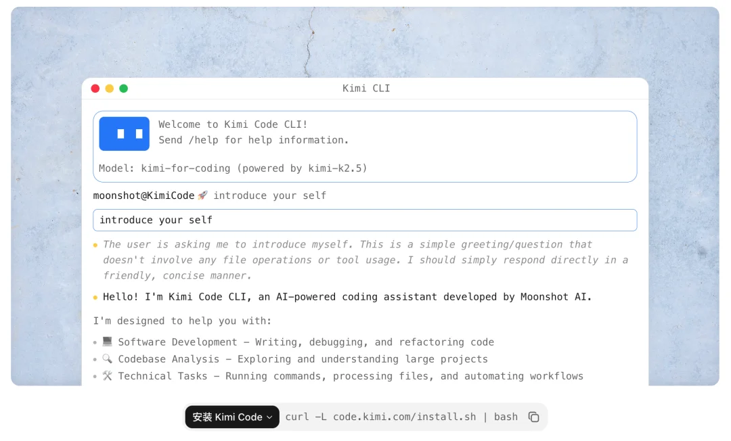Click the 'Kimi CLI' window title

tap(366, 89)
